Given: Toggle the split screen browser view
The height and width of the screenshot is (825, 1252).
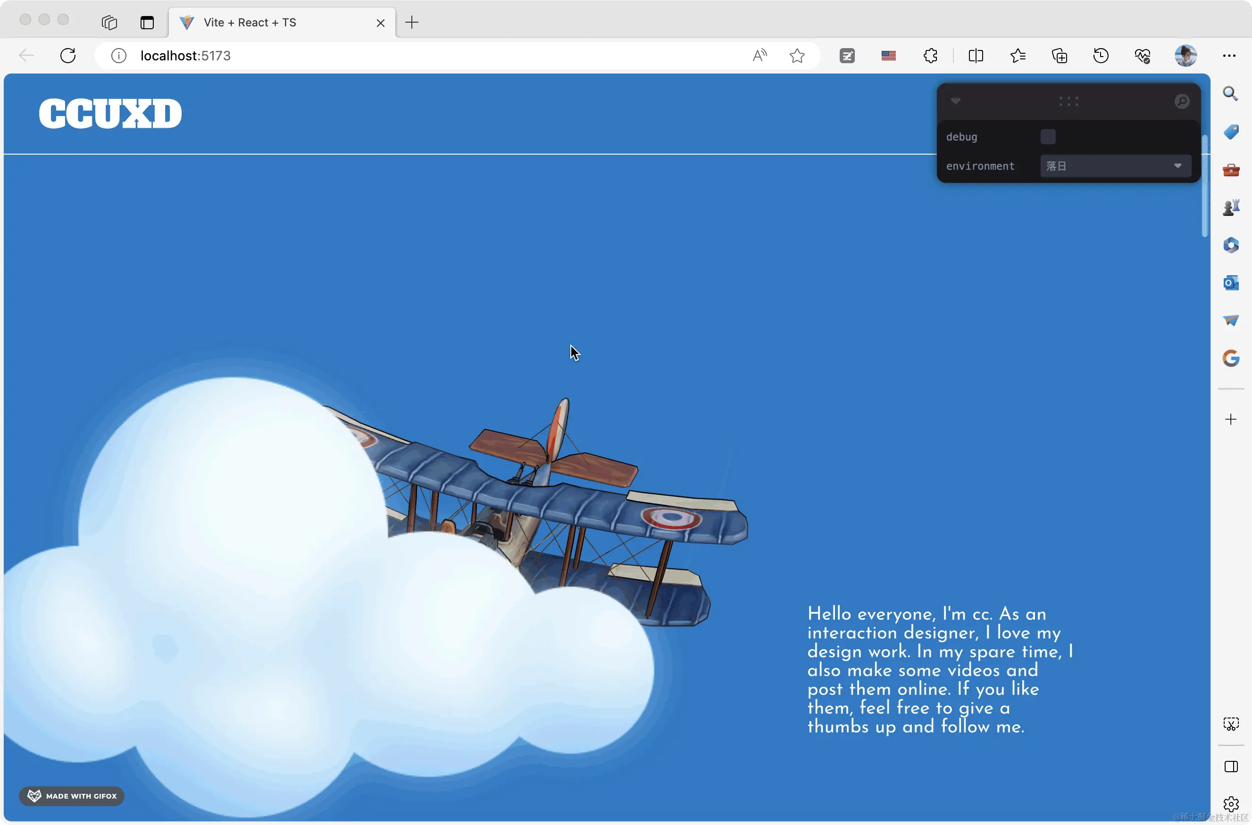Looking at the screenshot, I should click(x=976, y=55).
